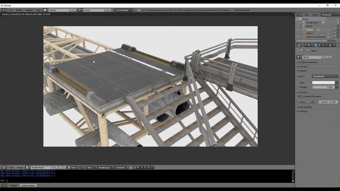Expand the Custom Properties panel
Viewport: 340px width, 191px height.
pyautogui.click(x=308, y=63)
